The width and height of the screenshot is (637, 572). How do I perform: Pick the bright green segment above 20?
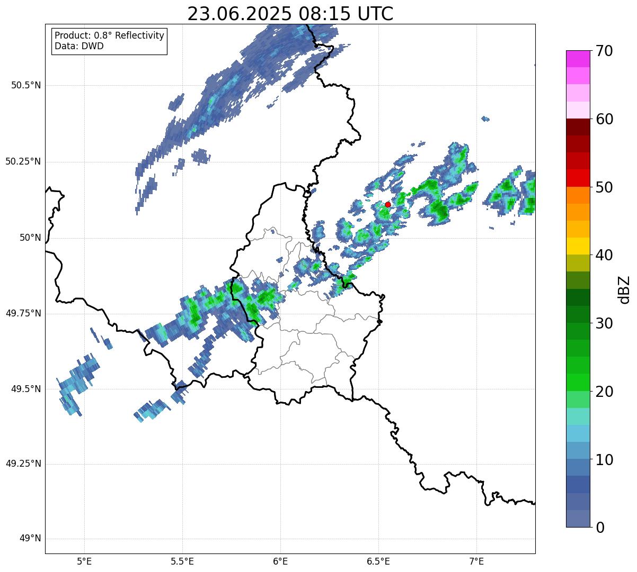click(x=578, y=383)
